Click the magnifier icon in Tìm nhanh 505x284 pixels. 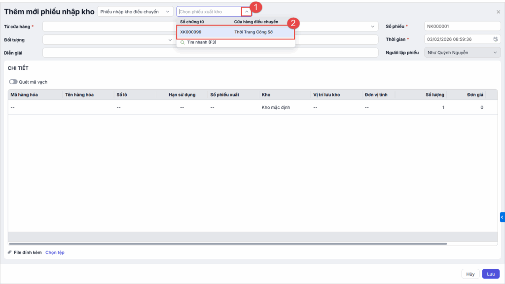click(x=182, y=42)
